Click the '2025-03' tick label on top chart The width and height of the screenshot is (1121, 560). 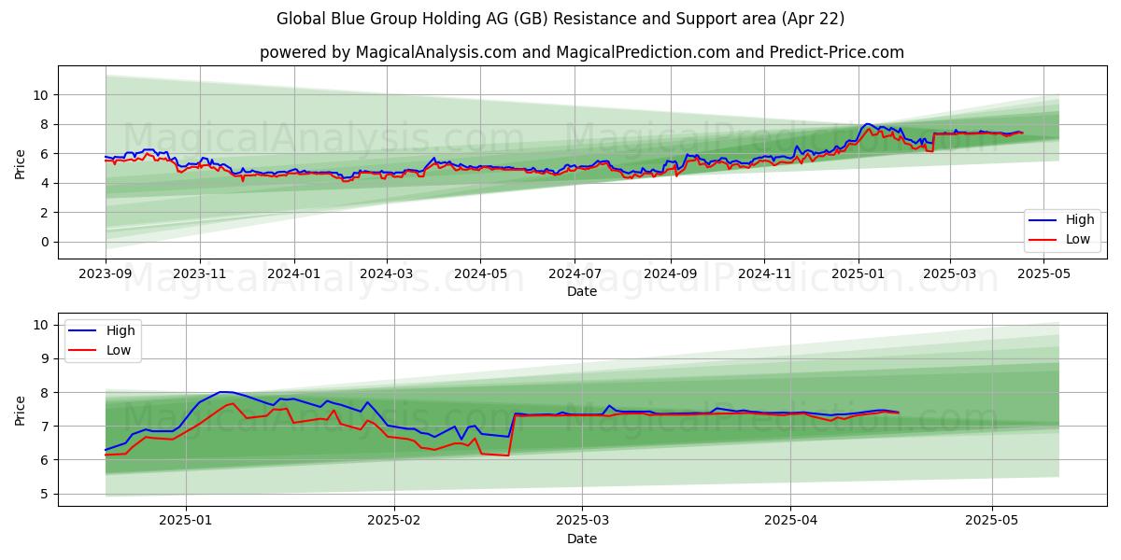(x=949, y=274)
